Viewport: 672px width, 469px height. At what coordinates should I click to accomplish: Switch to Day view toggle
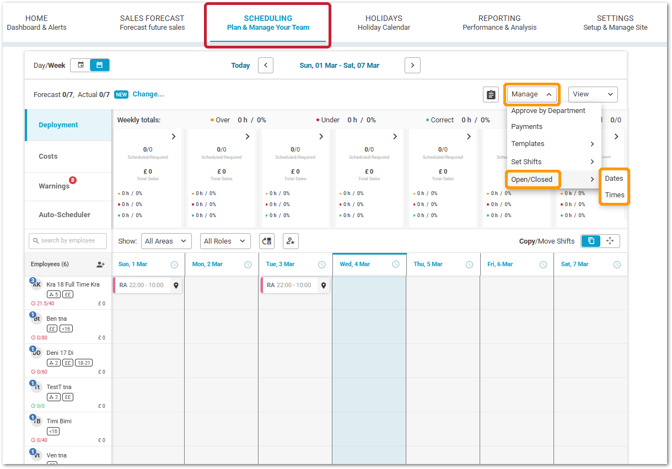point(81,65)
